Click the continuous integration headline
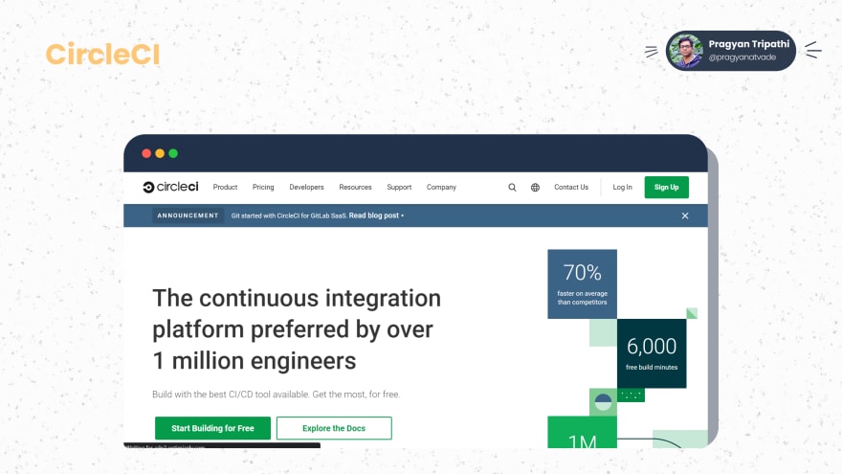This screenshot has height=474, width=842. click(x=297, y=329)
